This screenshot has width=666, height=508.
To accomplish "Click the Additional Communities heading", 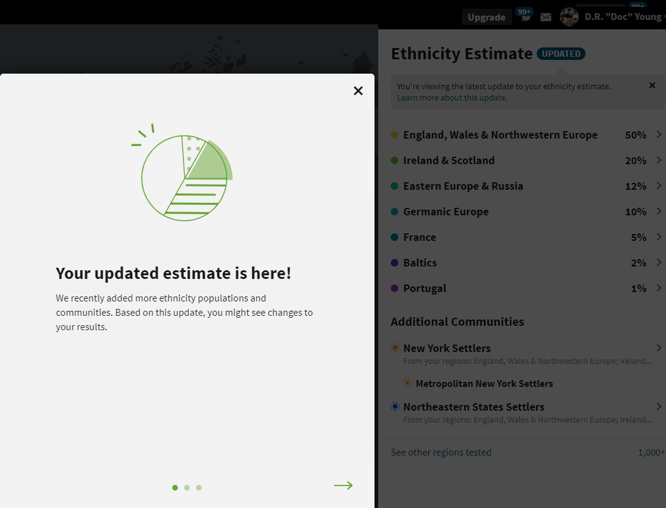I will 457,321.
